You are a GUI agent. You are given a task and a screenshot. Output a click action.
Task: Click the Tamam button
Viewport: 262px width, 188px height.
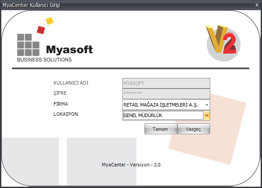click(161, 129)
